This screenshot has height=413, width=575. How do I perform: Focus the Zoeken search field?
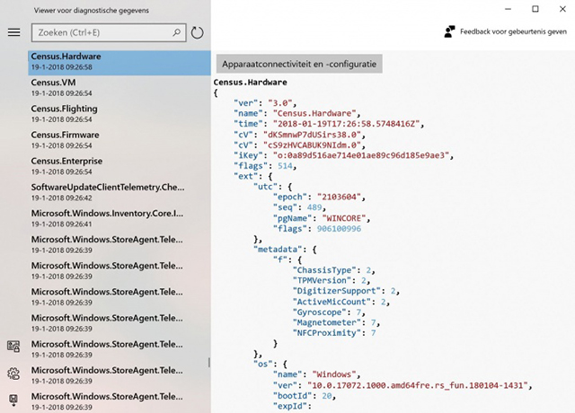101,33
